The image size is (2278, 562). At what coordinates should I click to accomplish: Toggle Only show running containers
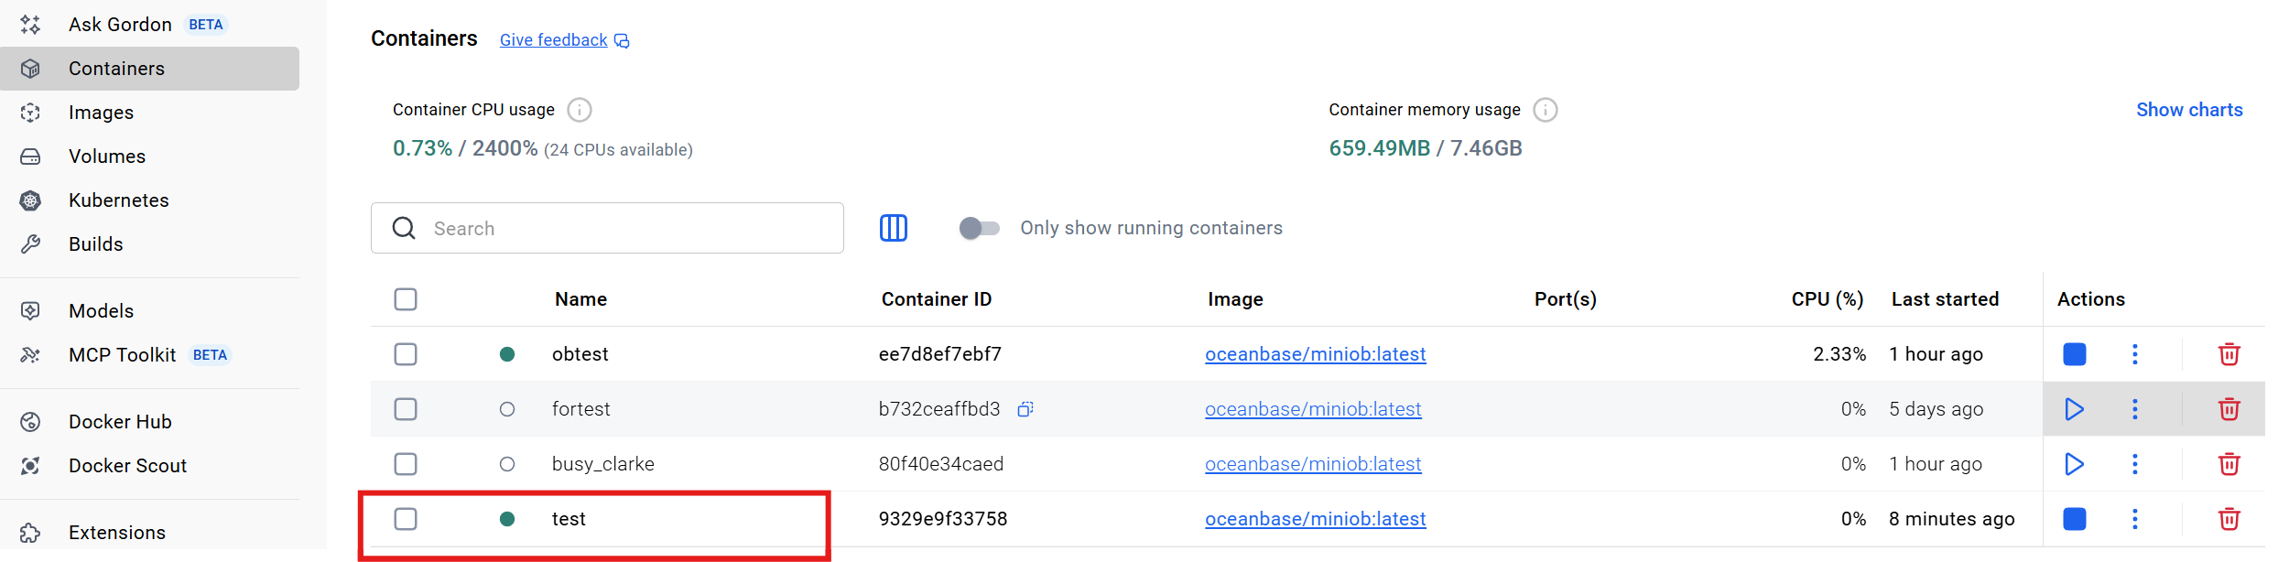click(979, 228)
